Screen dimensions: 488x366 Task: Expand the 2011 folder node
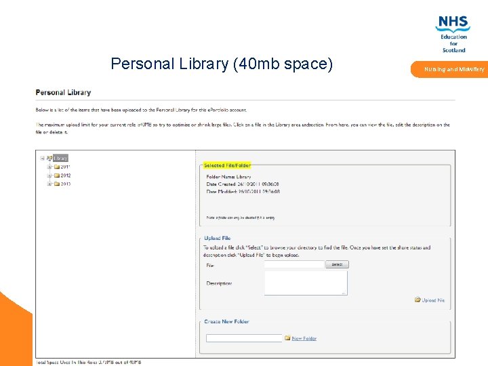49,167
